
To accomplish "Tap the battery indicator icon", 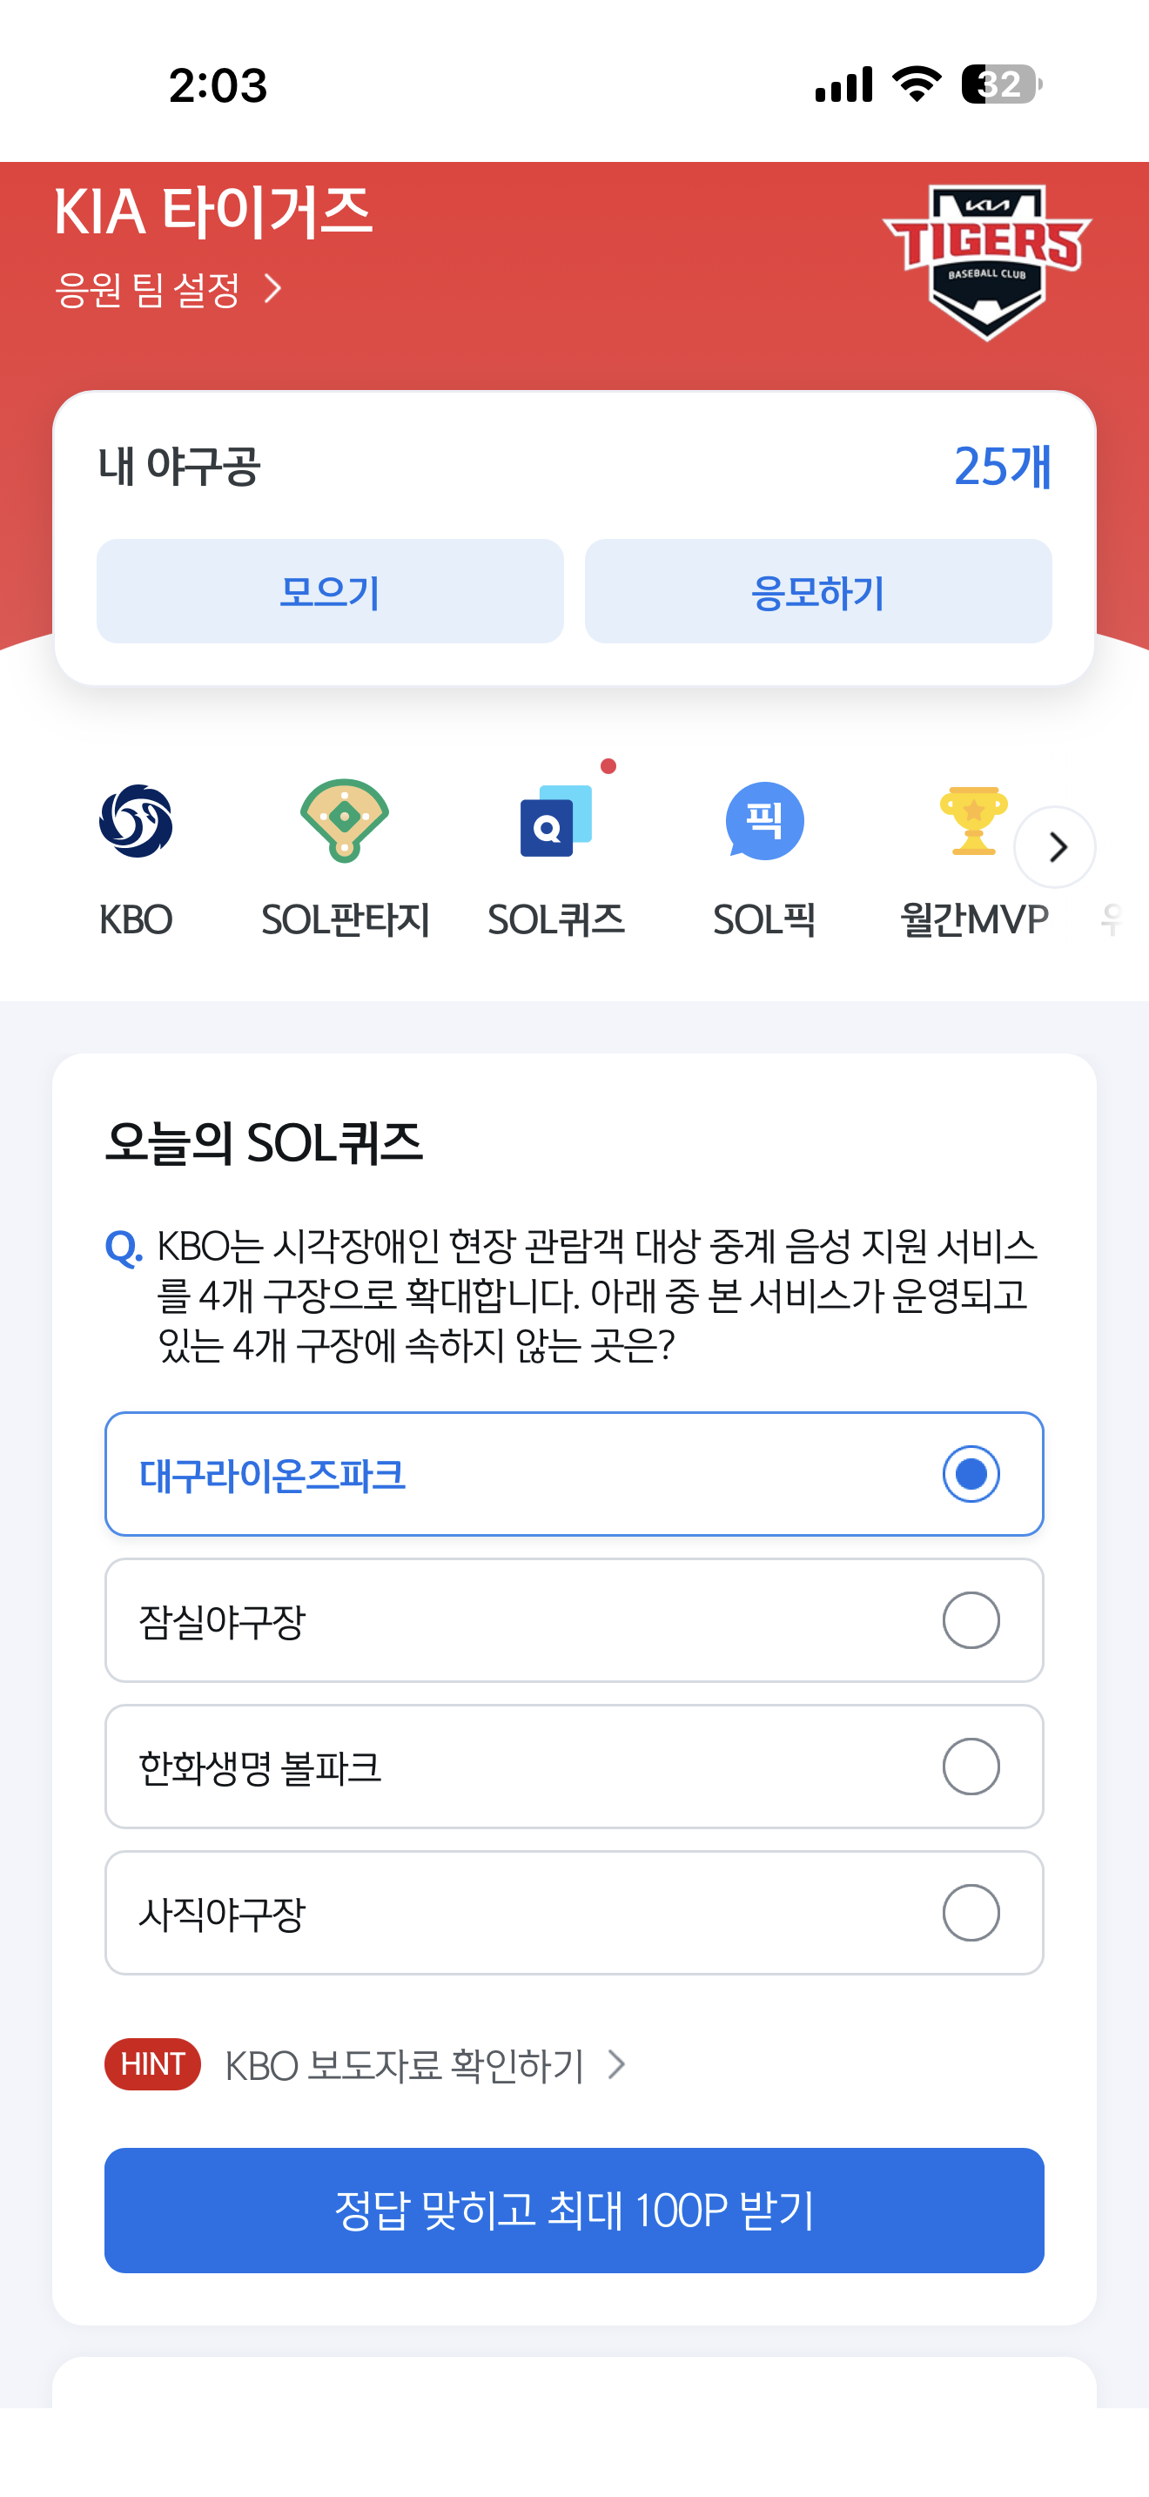I will coord(1002,84).
